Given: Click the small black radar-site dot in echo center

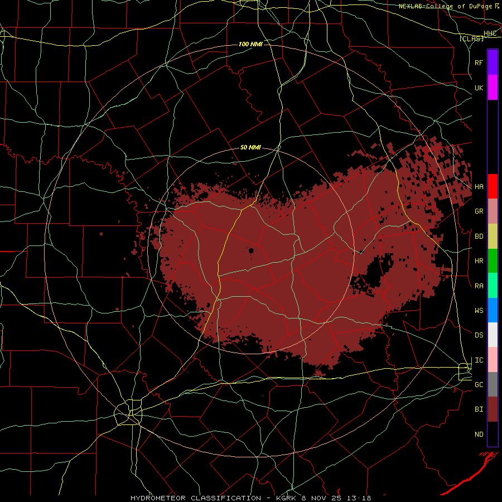Looking at the screenshot, I should click(252, 250).
